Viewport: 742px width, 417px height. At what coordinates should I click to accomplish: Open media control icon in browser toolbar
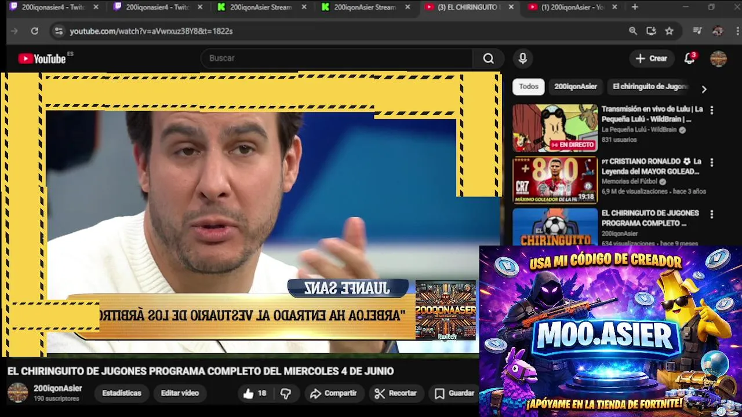click(x=697, y=31)
